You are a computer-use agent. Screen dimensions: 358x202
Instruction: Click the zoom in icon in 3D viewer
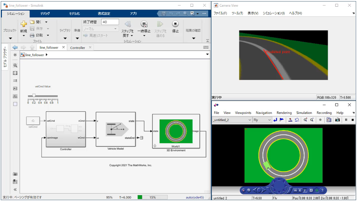(x=305, y=120)
